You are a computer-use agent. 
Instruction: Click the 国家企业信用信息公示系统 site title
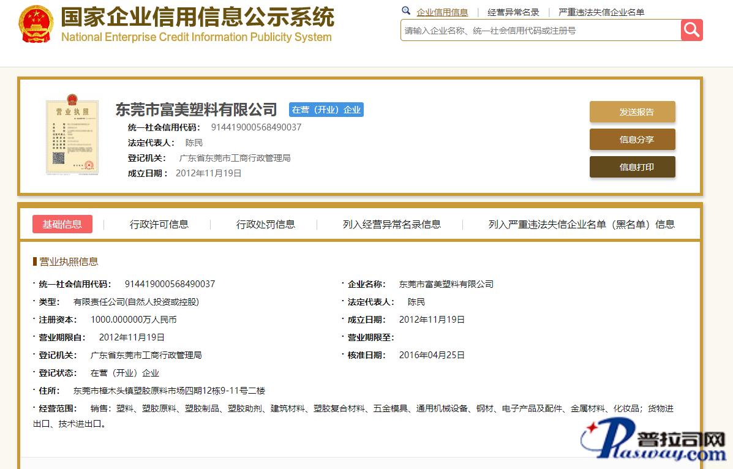click(198, 17)
